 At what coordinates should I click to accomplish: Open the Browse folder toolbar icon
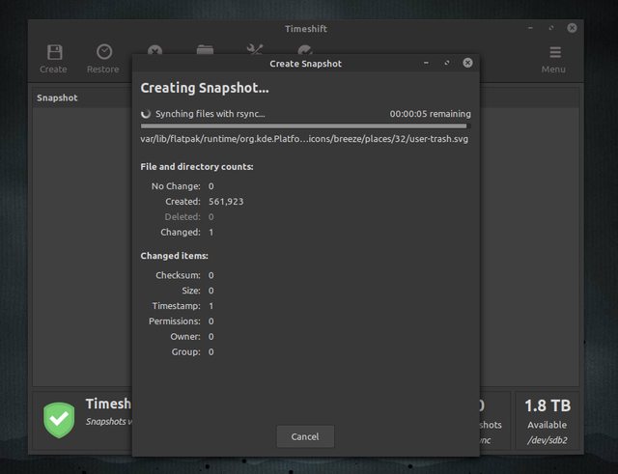pos(205,50)
